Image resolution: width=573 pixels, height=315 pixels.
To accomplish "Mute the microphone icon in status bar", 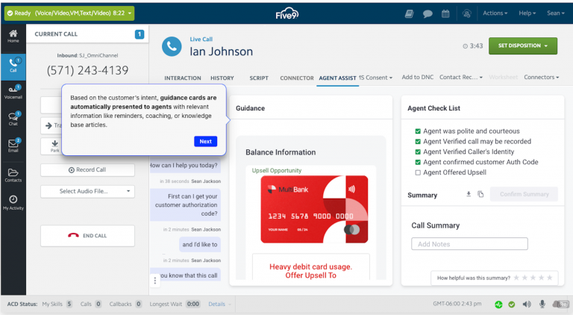I will [x=542, y=305].
